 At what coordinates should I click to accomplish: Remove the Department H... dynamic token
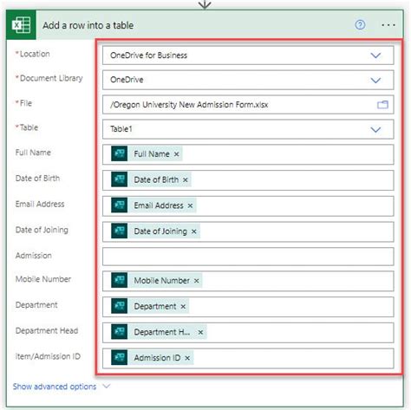click(200, 332)
